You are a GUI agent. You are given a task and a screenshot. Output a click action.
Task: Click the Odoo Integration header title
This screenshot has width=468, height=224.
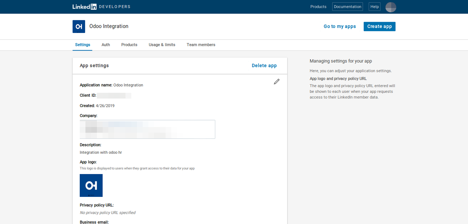109,26
